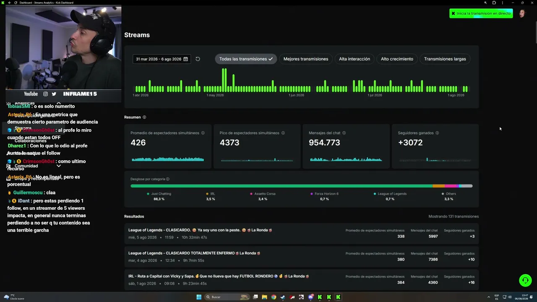Click the Instagram icon on stream overlay

pyautogui.click(x=46, y=94)
